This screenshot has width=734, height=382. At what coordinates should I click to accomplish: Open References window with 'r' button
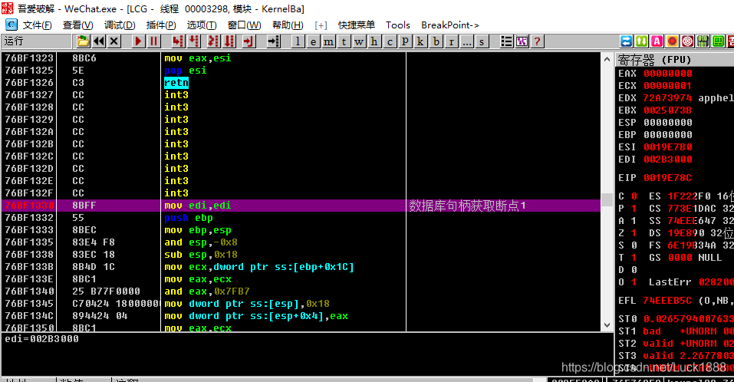tap(451, 41)
